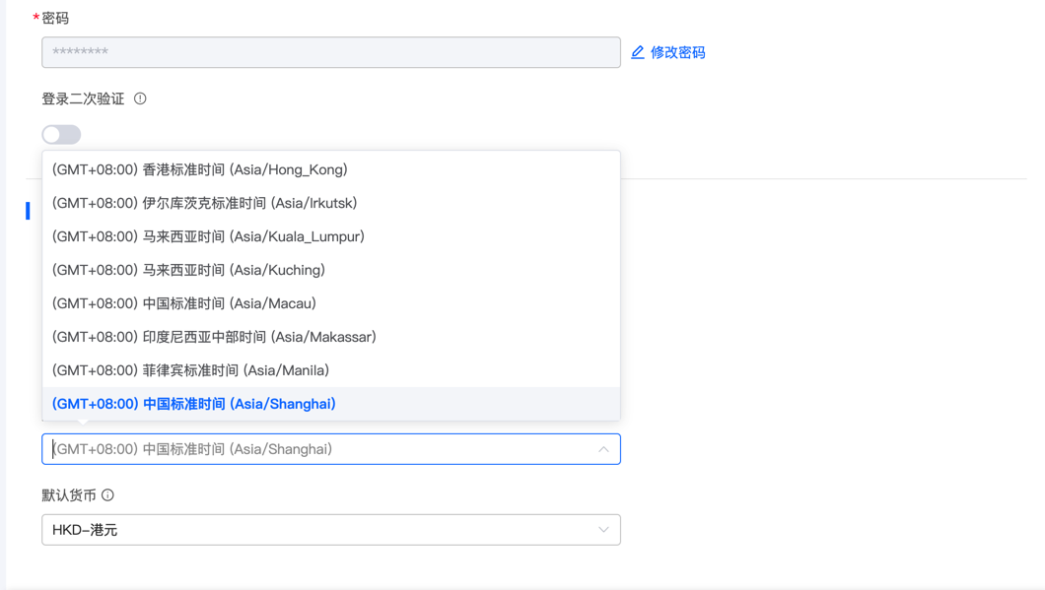Pick the Asia/Manila timezone option

pyautogui.click(x=190, y=370)
